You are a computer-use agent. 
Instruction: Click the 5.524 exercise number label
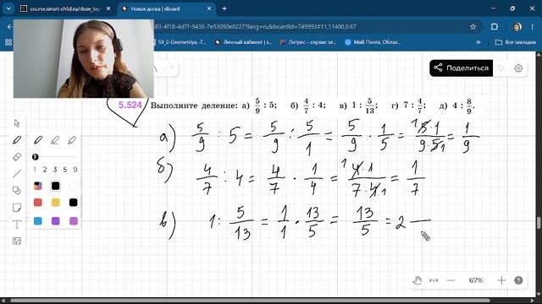[130, 105]
